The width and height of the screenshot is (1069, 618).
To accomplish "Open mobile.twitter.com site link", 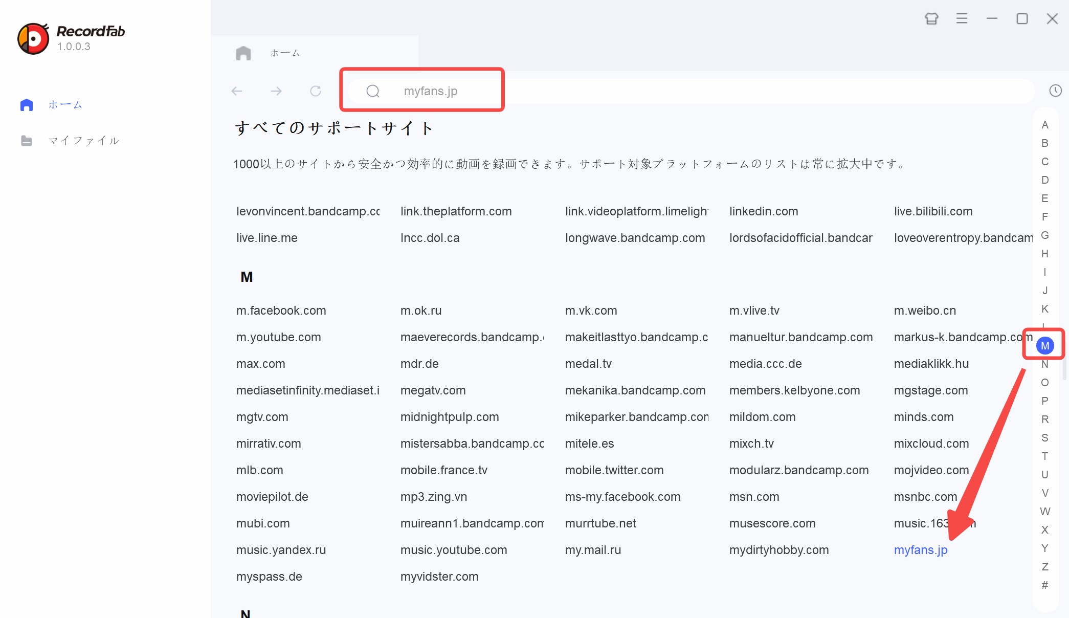I will point(614,470).
